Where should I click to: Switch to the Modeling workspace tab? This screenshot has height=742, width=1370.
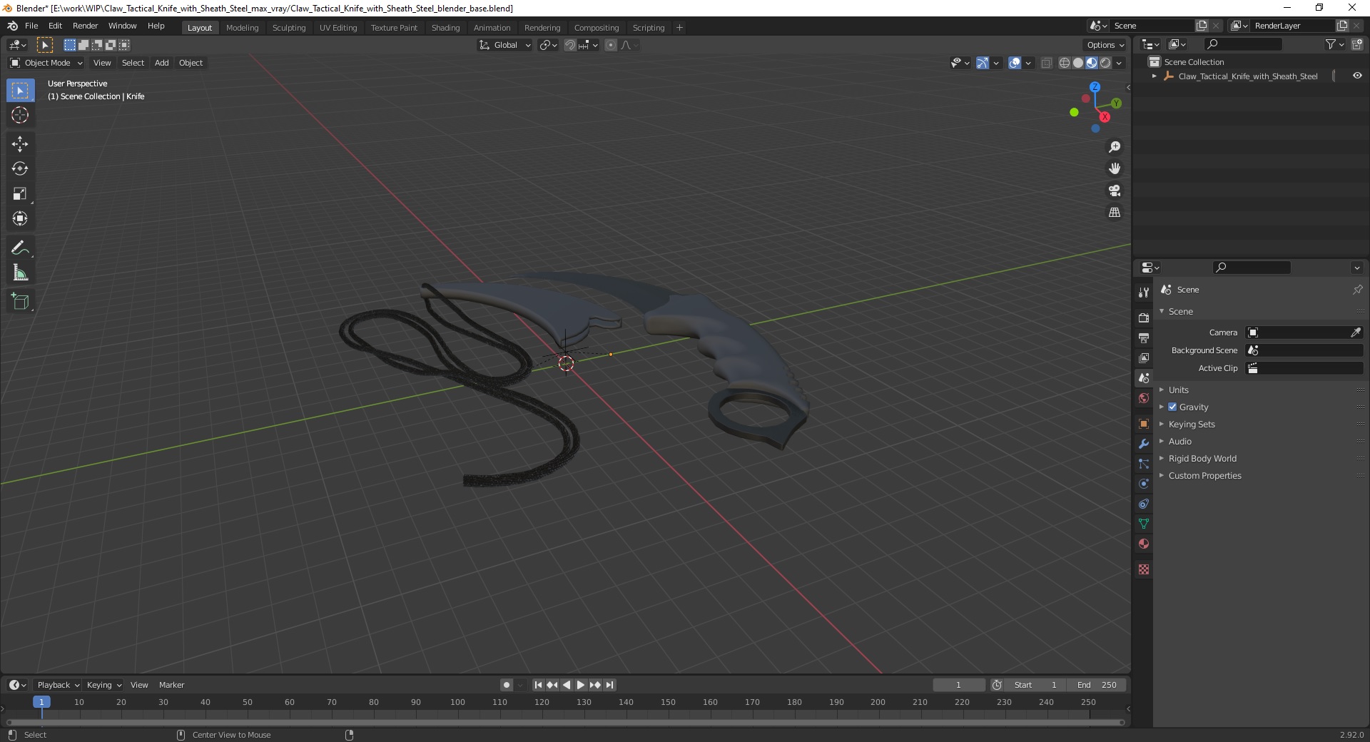[242, 28]
